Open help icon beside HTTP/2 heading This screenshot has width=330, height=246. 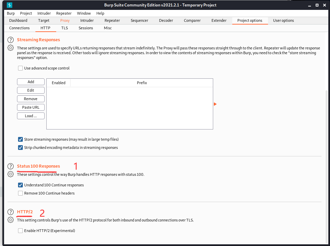tap(11, 212)
